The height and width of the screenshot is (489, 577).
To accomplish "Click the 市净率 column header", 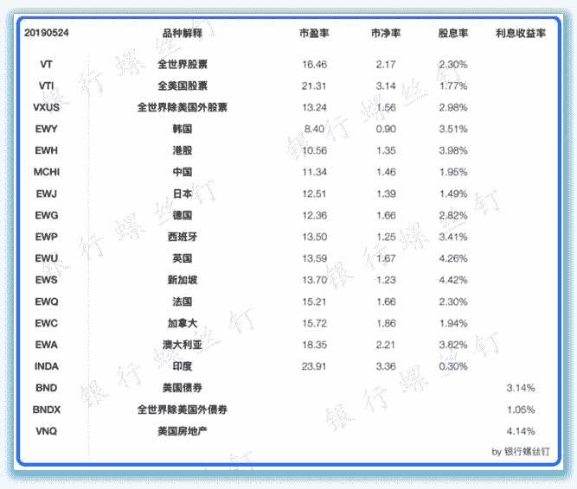I will [x=386, y=33].
